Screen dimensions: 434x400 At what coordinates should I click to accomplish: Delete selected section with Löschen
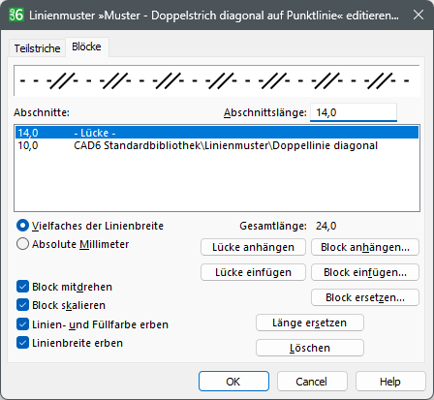tap(310, 348)
